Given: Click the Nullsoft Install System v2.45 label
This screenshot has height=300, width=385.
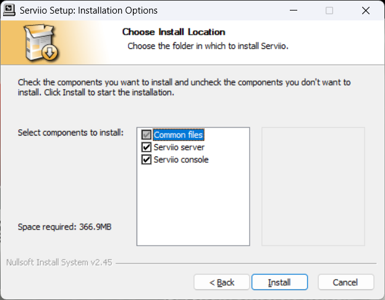Looking at the screenshot, I should pyautogui.click(x=59, y=262).
